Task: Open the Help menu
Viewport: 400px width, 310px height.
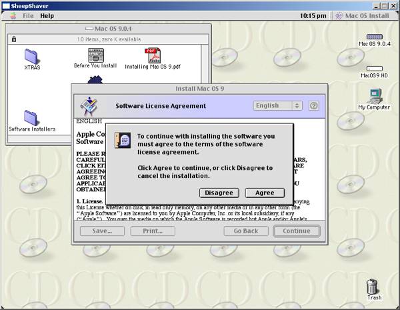Action: click(47, 15)
